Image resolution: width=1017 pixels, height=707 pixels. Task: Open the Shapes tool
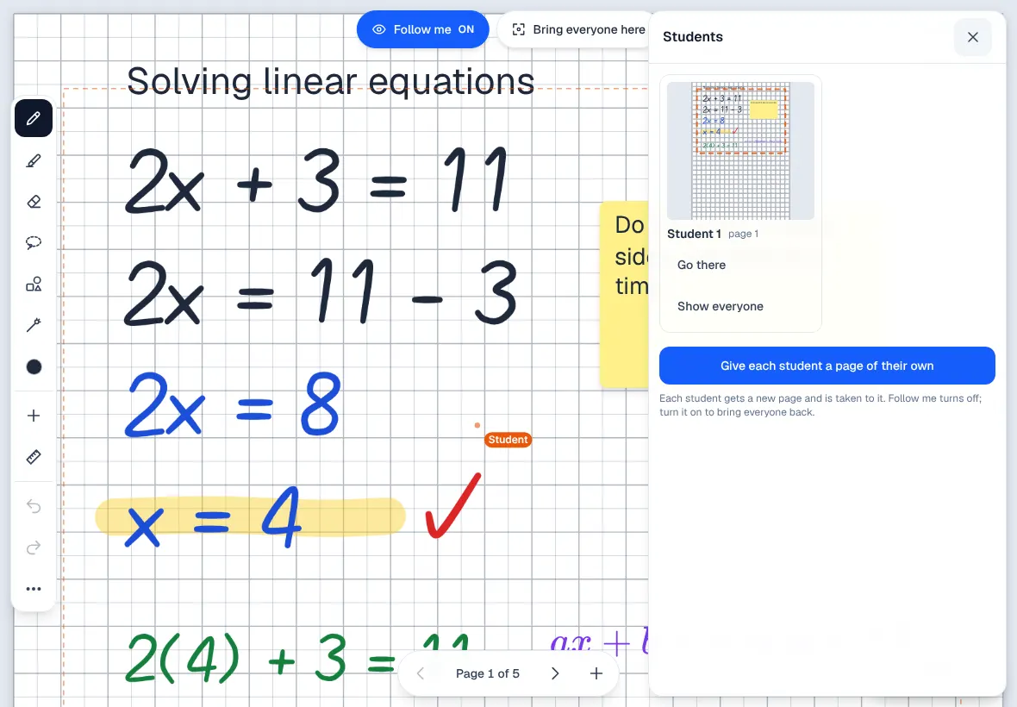34,285
